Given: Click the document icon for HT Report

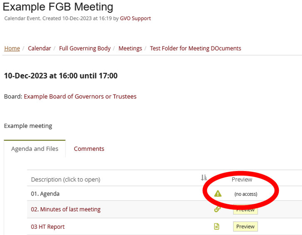Looking at the screenshot, I should click(216, 227).
